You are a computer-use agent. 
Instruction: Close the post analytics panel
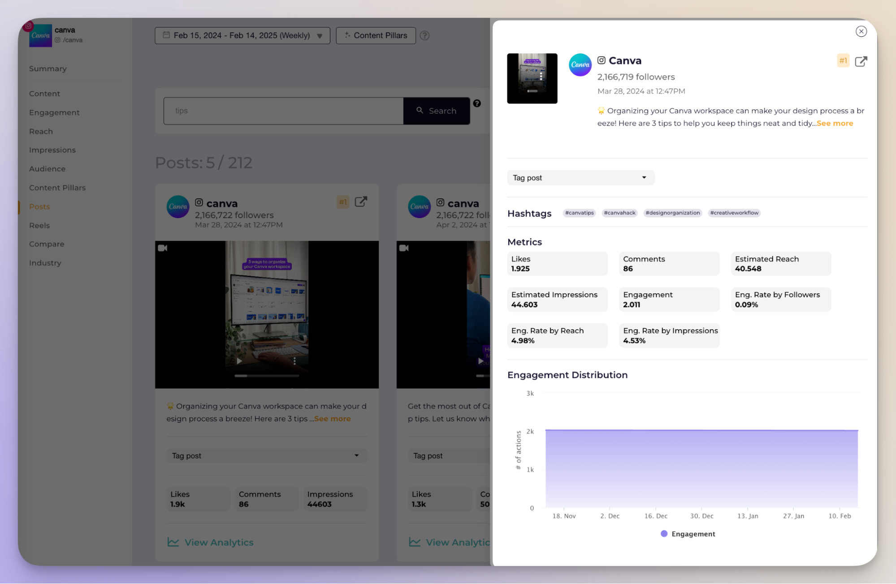(861, 31)
